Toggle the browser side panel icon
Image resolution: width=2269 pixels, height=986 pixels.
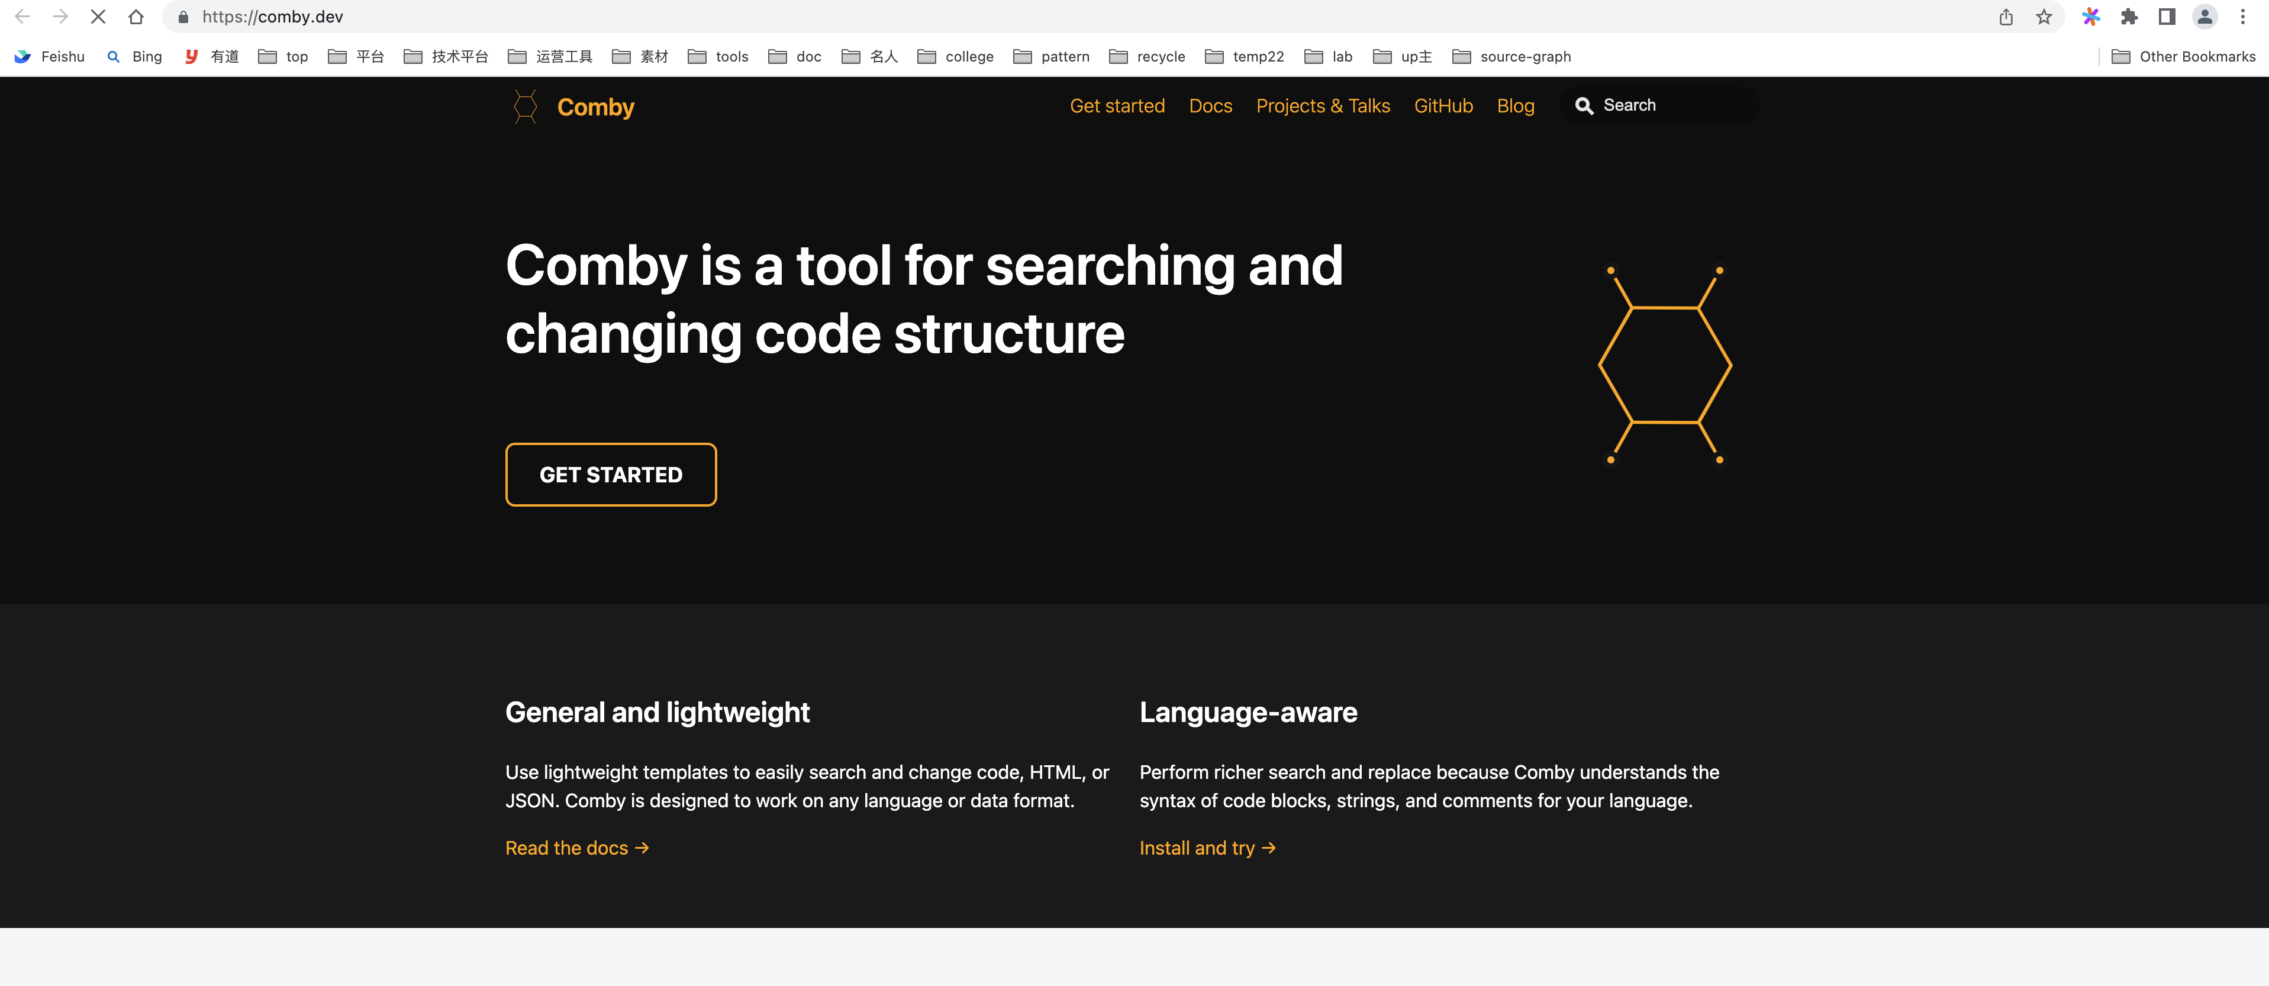(2167, 17)
